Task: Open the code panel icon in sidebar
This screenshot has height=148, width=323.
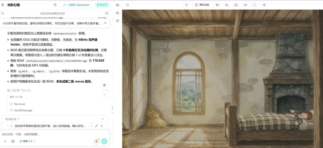Action: click(118, 21)
